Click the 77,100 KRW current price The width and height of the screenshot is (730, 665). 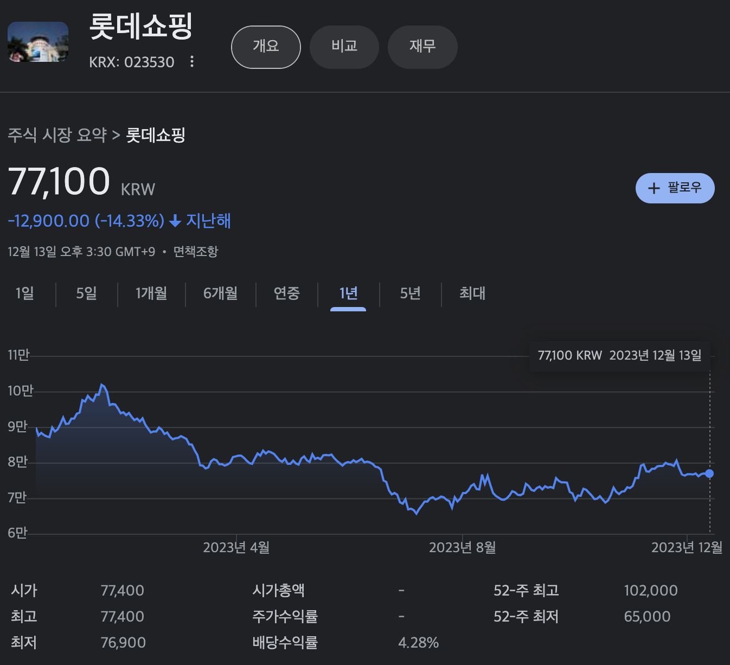(x=81, y=182)
